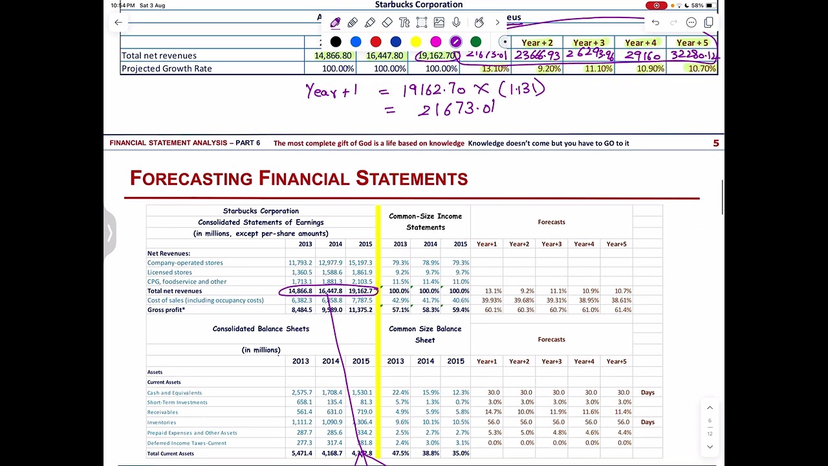Viewport: 828px width, 466px height.
Task: Jump to next page with down chevron
Action: pos(710,447)
